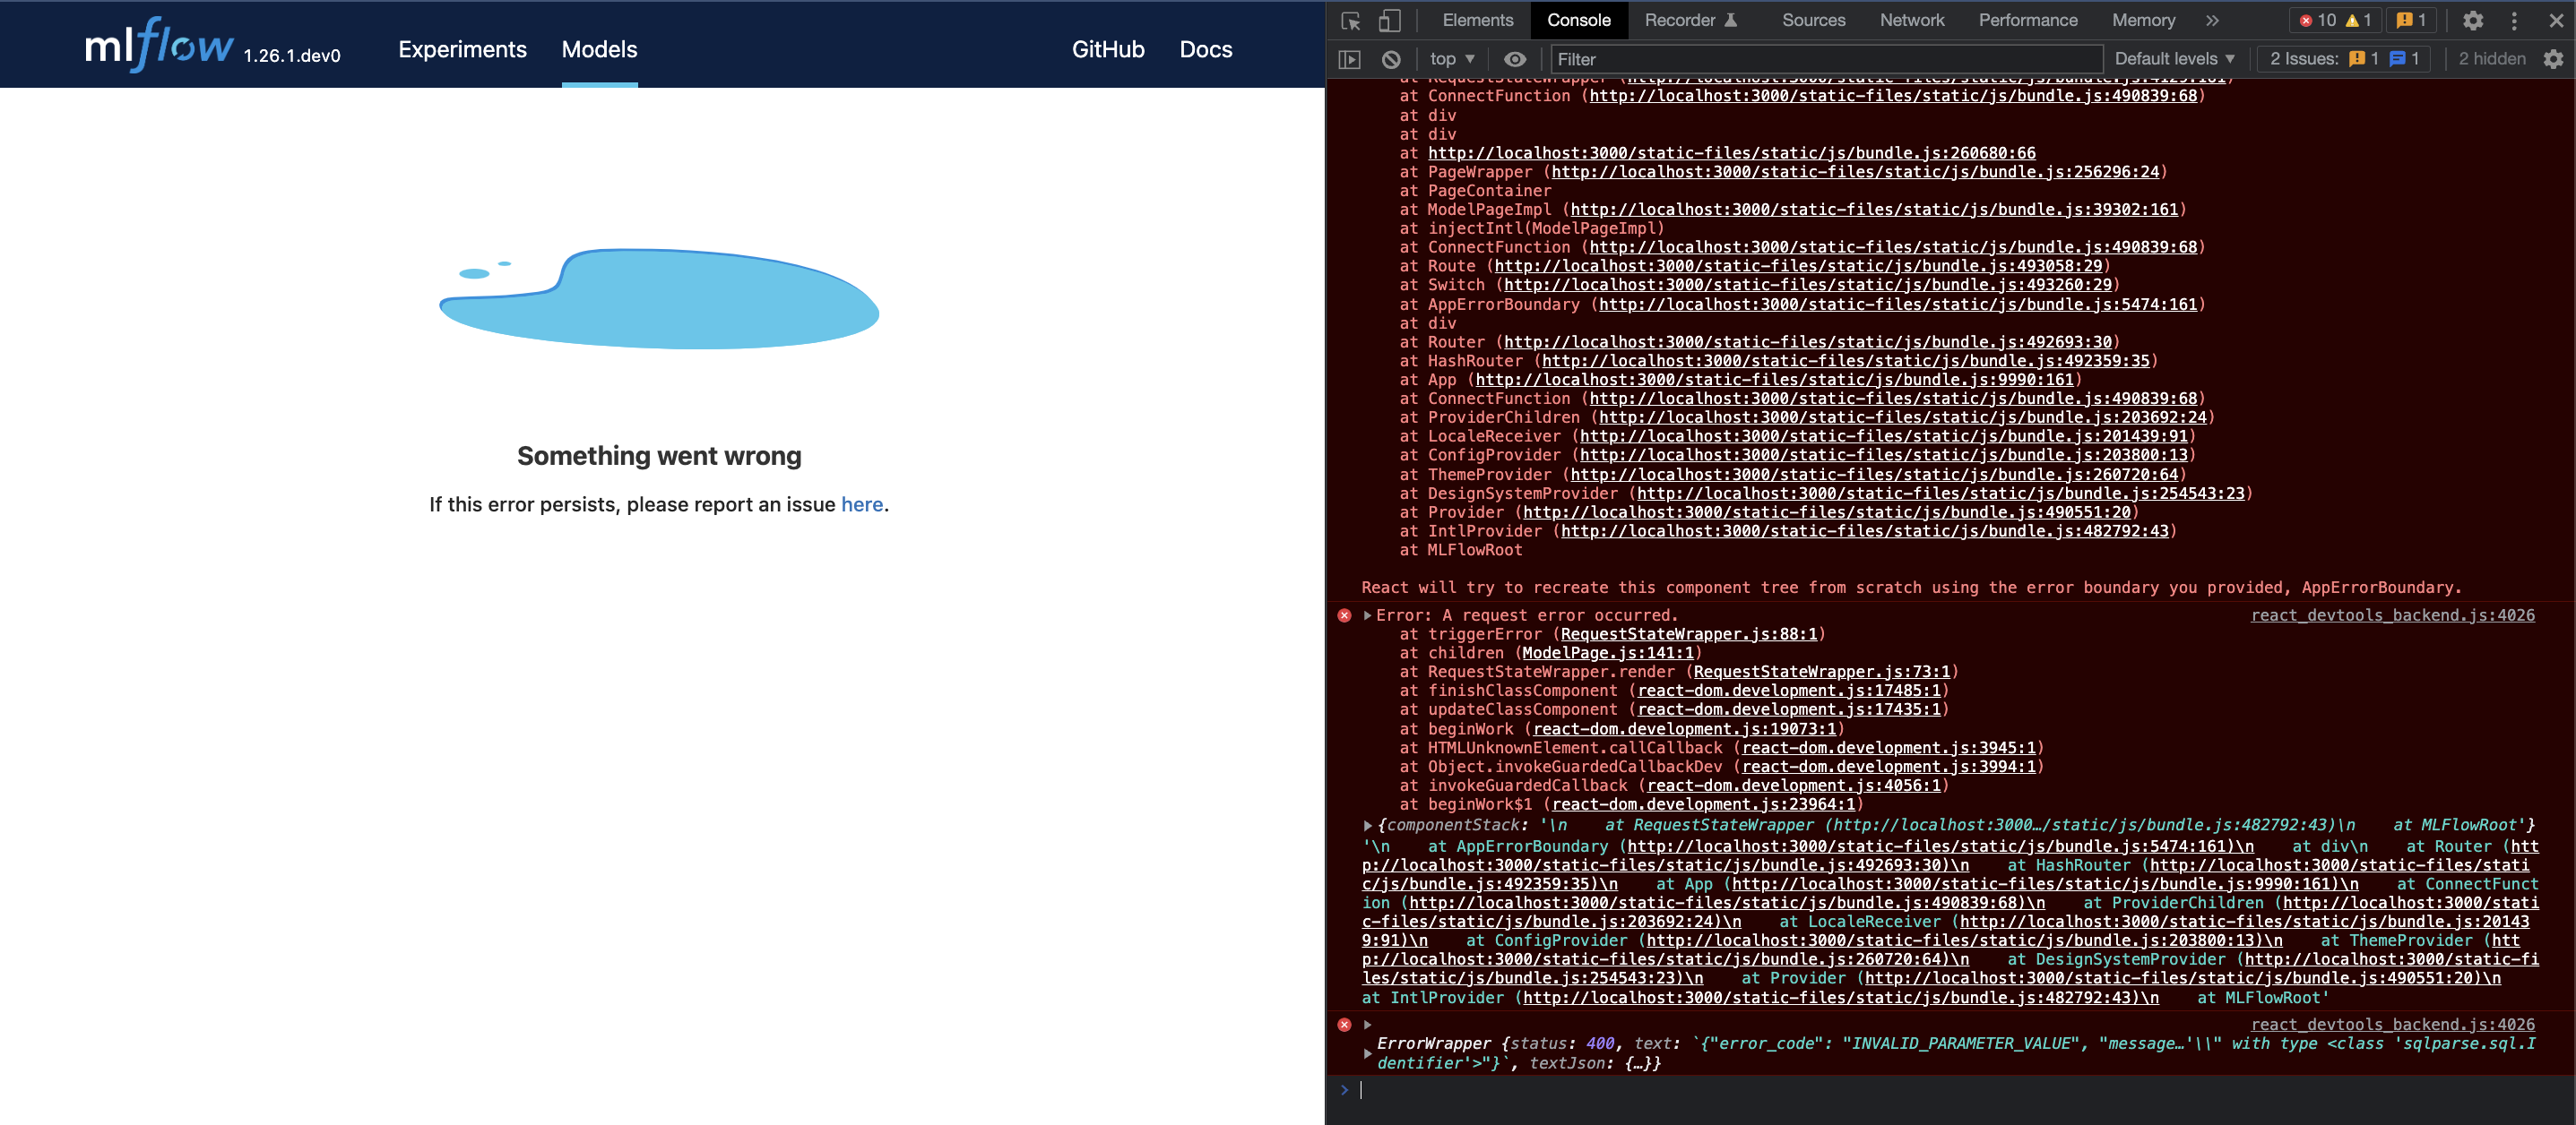Toggle the console sidebar panel icon

1350,59
